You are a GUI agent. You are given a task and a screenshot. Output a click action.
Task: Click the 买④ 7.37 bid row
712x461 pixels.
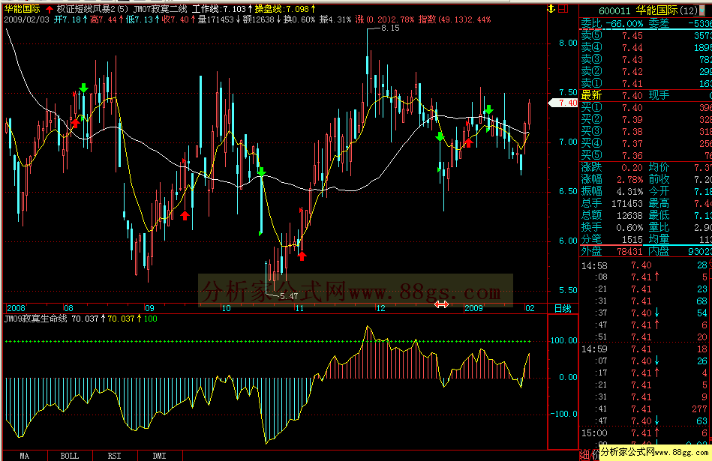point(646,143)
